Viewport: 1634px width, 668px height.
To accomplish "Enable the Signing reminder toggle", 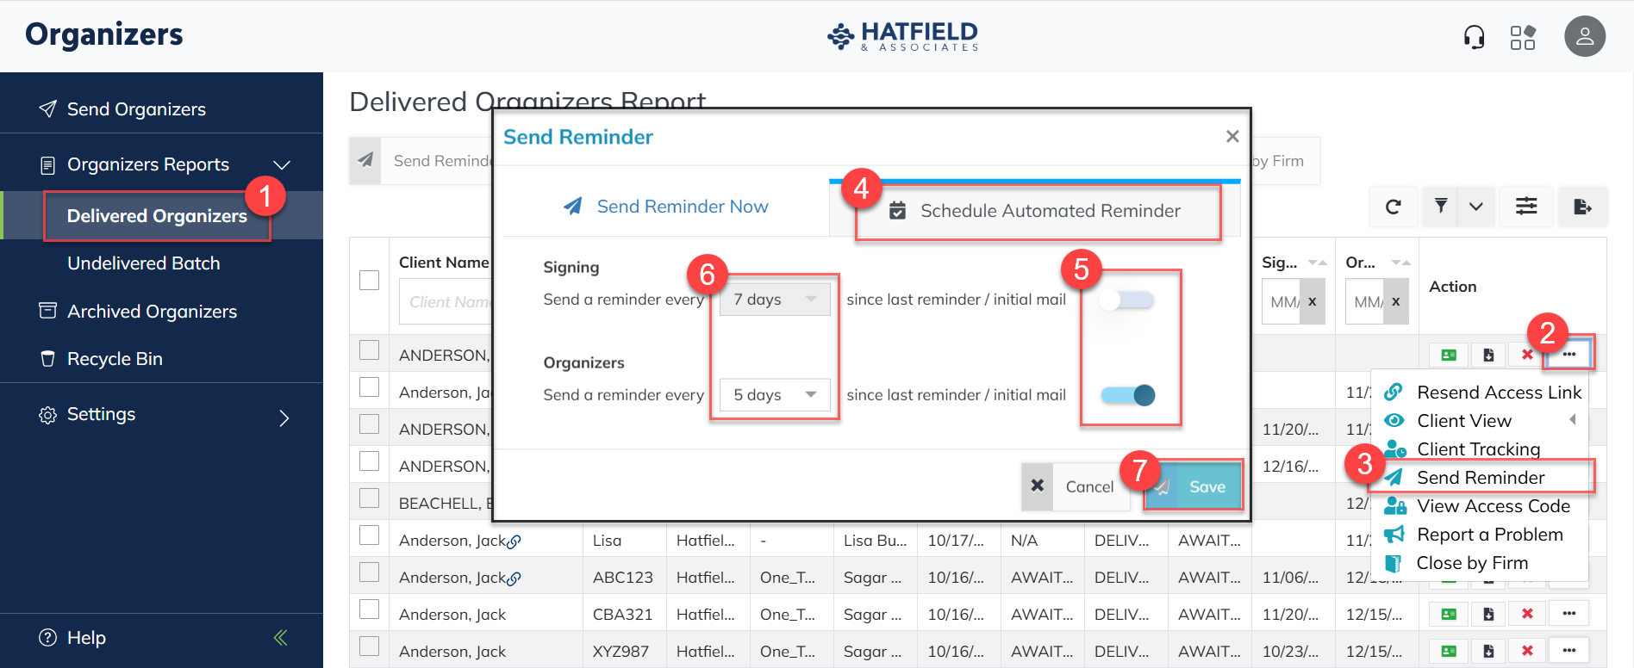I will (1127, 300).
